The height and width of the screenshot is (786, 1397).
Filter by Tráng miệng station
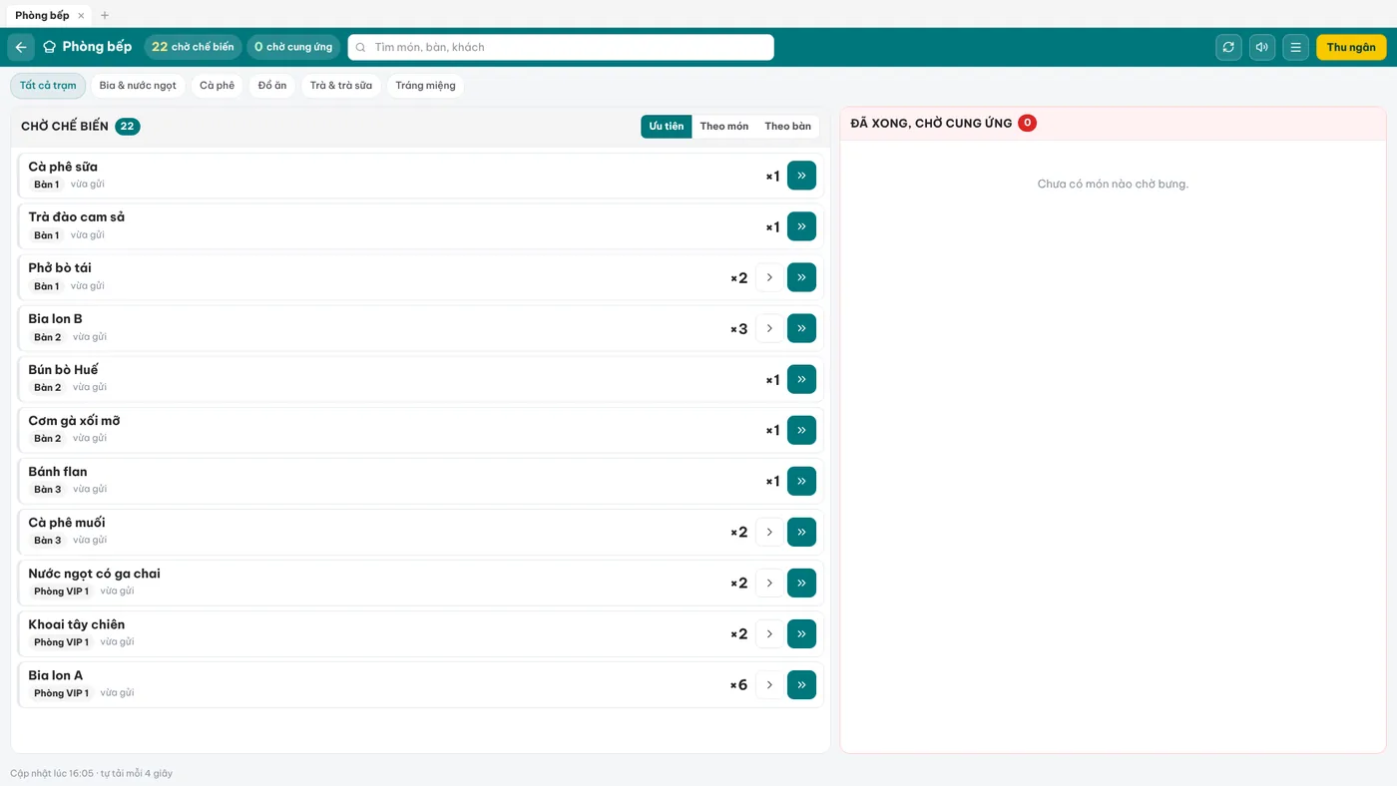[425, 86]
